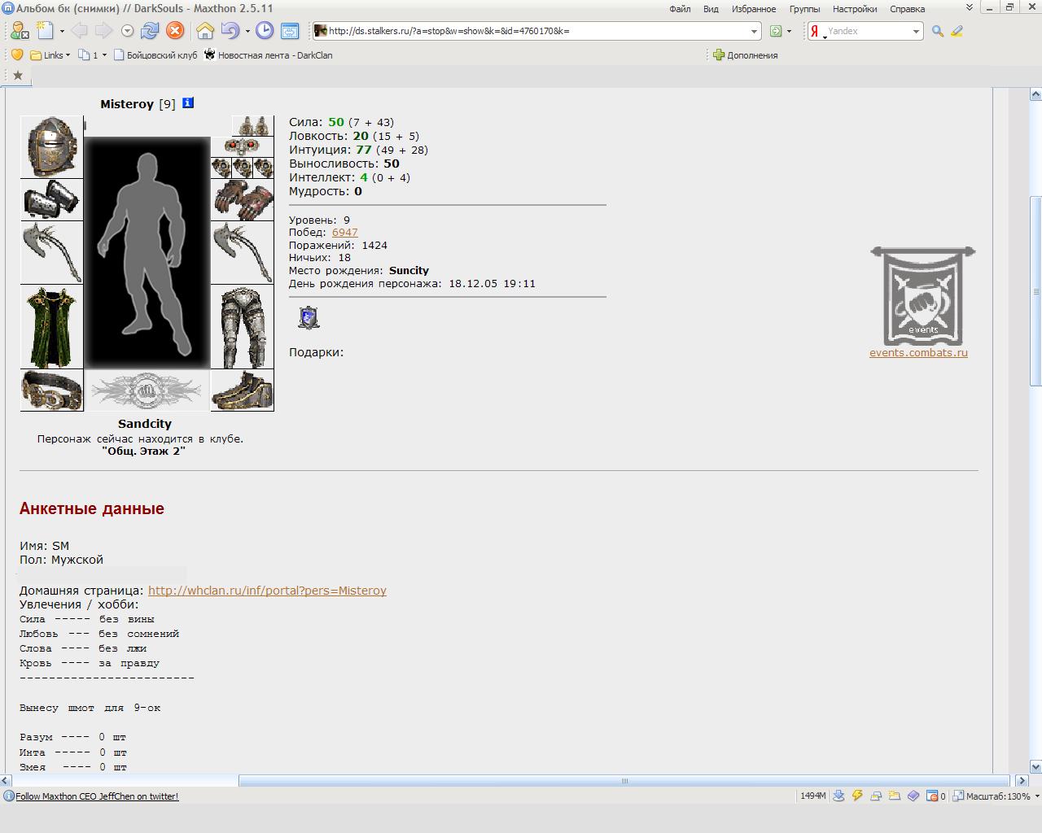
Task: Click the search magnifier icon
Action: pyautogui.click(x=938, y=31)
